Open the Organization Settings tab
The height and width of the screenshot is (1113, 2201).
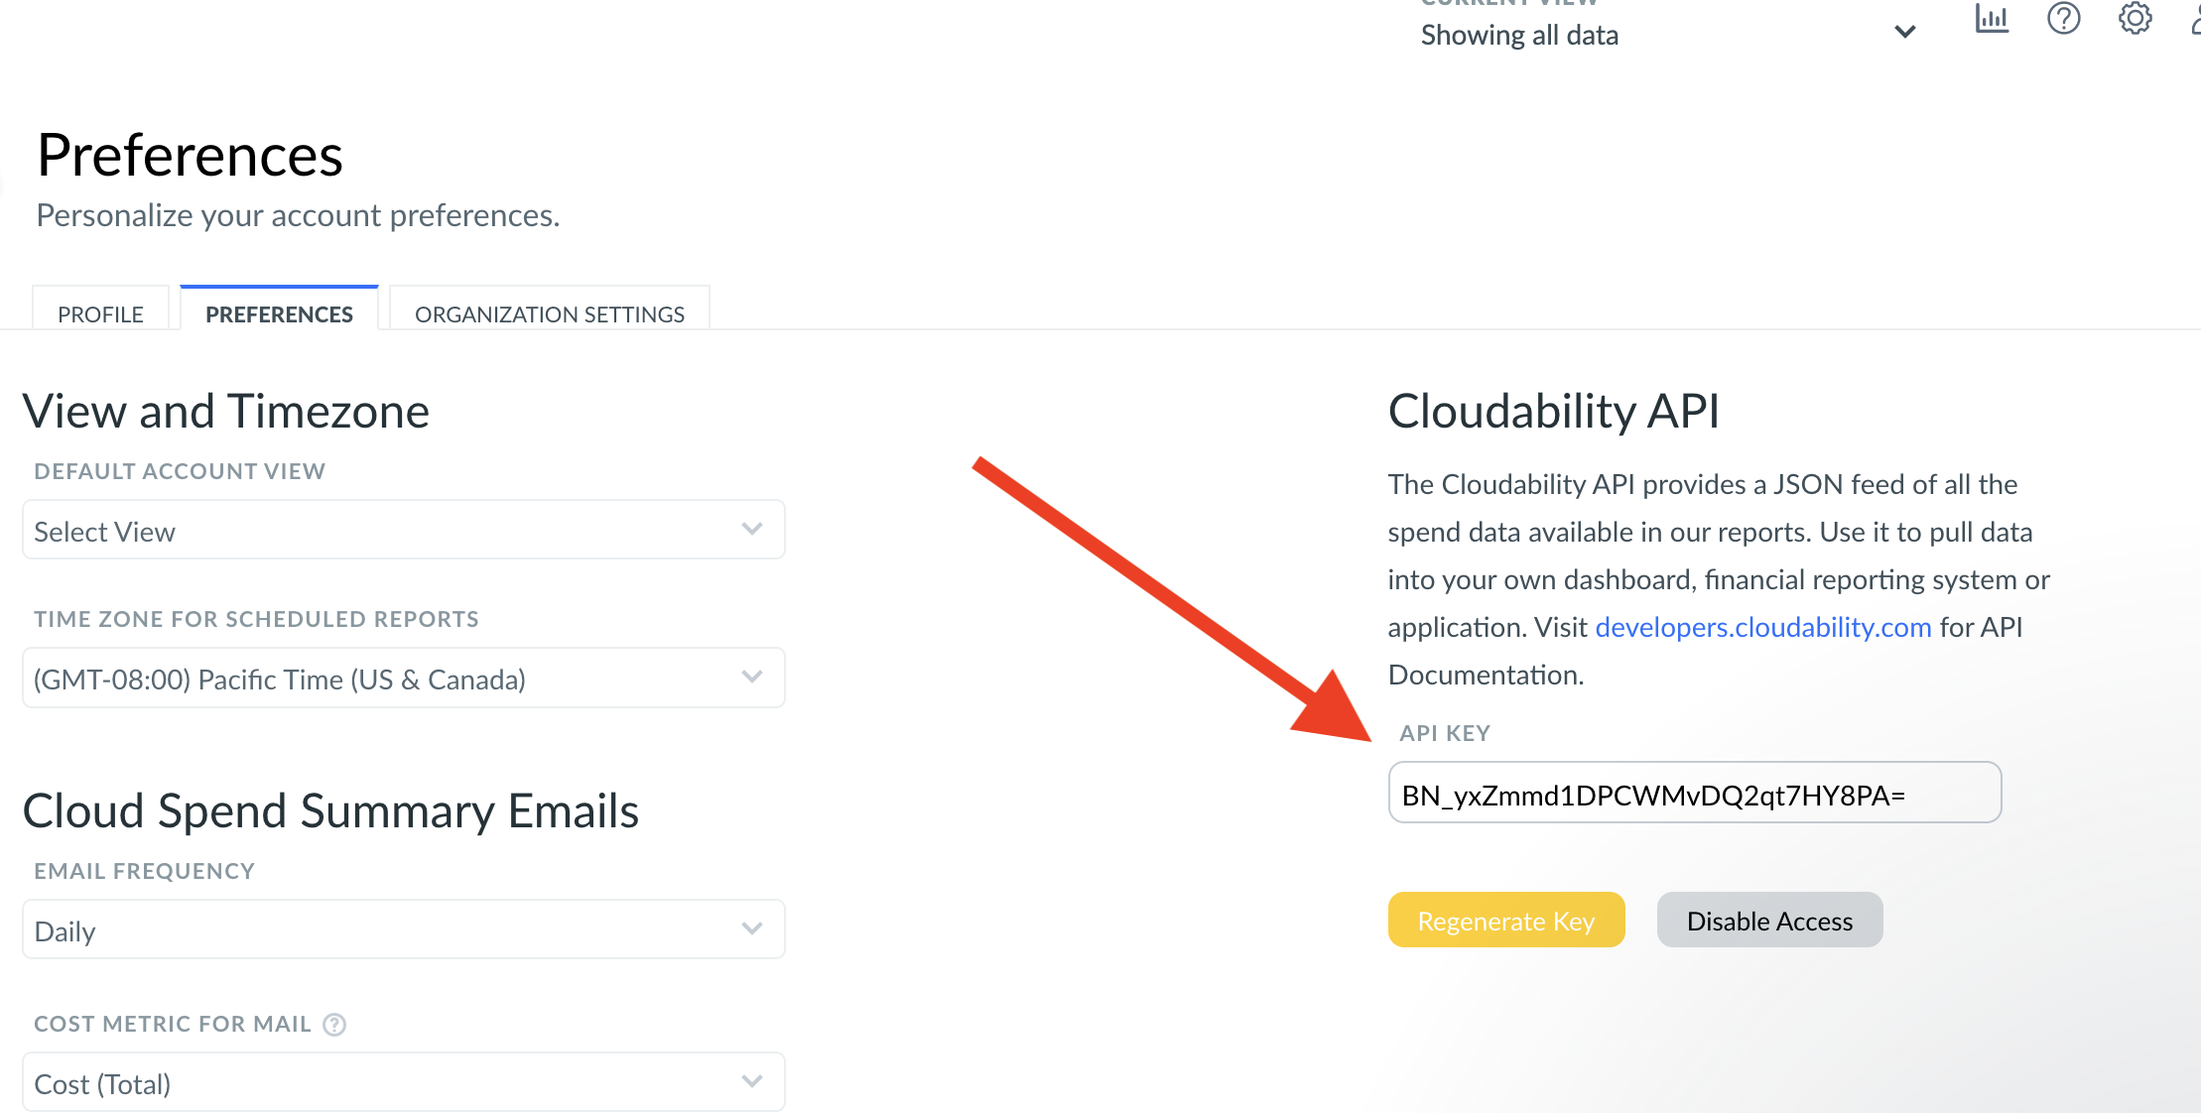[549, 313]
